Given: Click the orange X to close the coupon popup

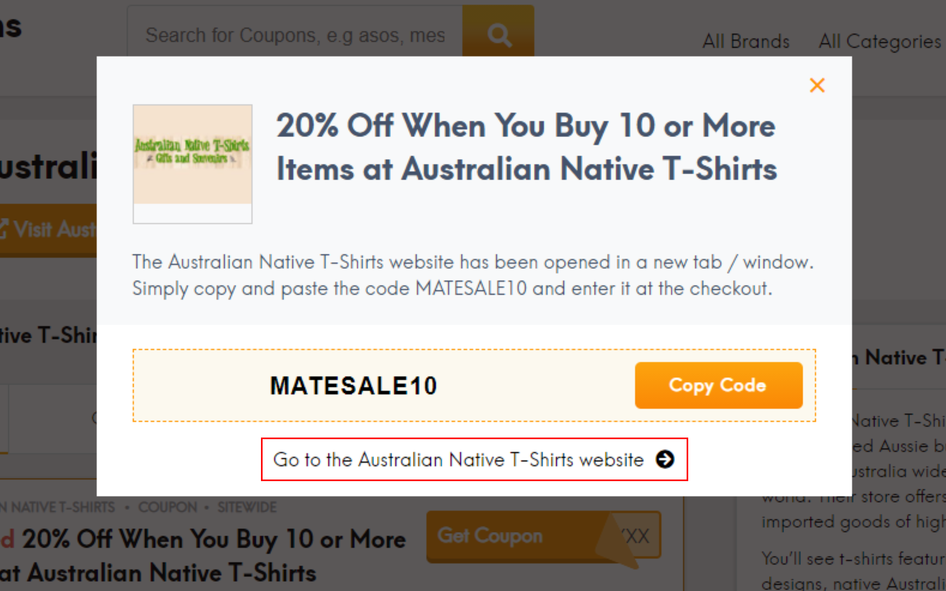Looking at the screenshot, I should [817, 86].
